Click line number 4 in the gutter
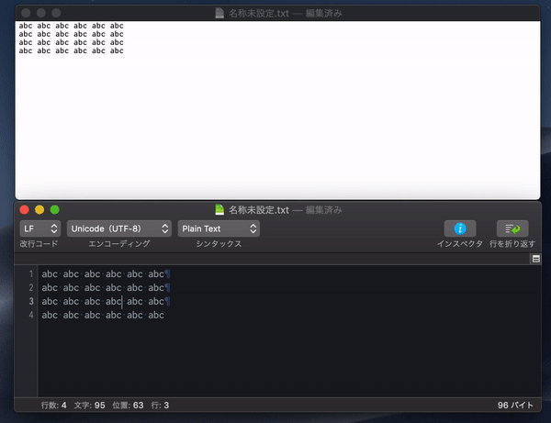Viewport: 551px width, 423px height. coord(31,315)
